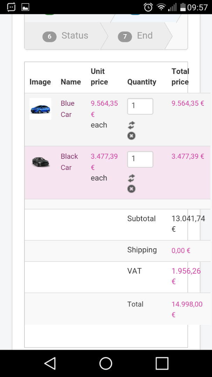Open the Black Car product link
212x377 pixels.
(x=69, y=162)
